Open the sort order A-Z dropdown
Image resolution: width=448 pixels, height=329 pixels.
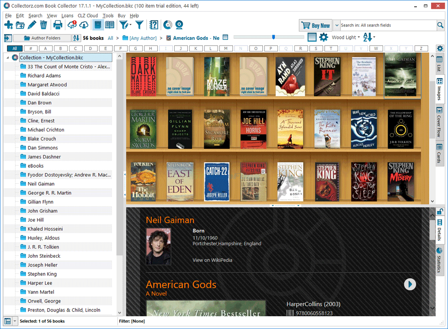(x=369, y=37)
